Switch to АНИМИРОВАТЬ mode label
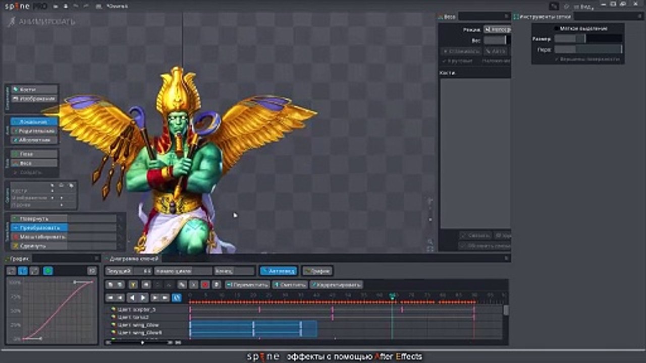This screenshot has height=363, width=646. coord(46,22)
